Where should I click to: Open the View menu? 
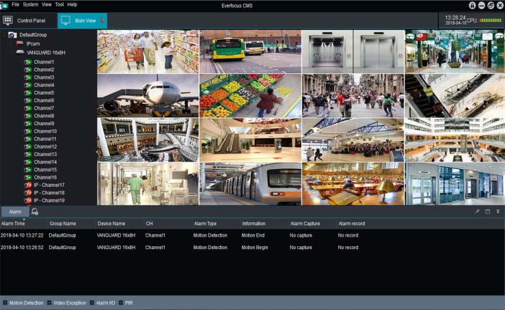[46, 5]
